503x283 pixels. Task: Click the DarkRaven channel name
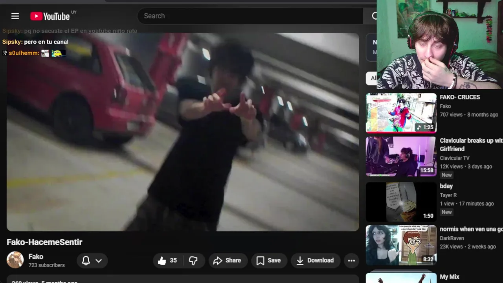tap(452, 238)
